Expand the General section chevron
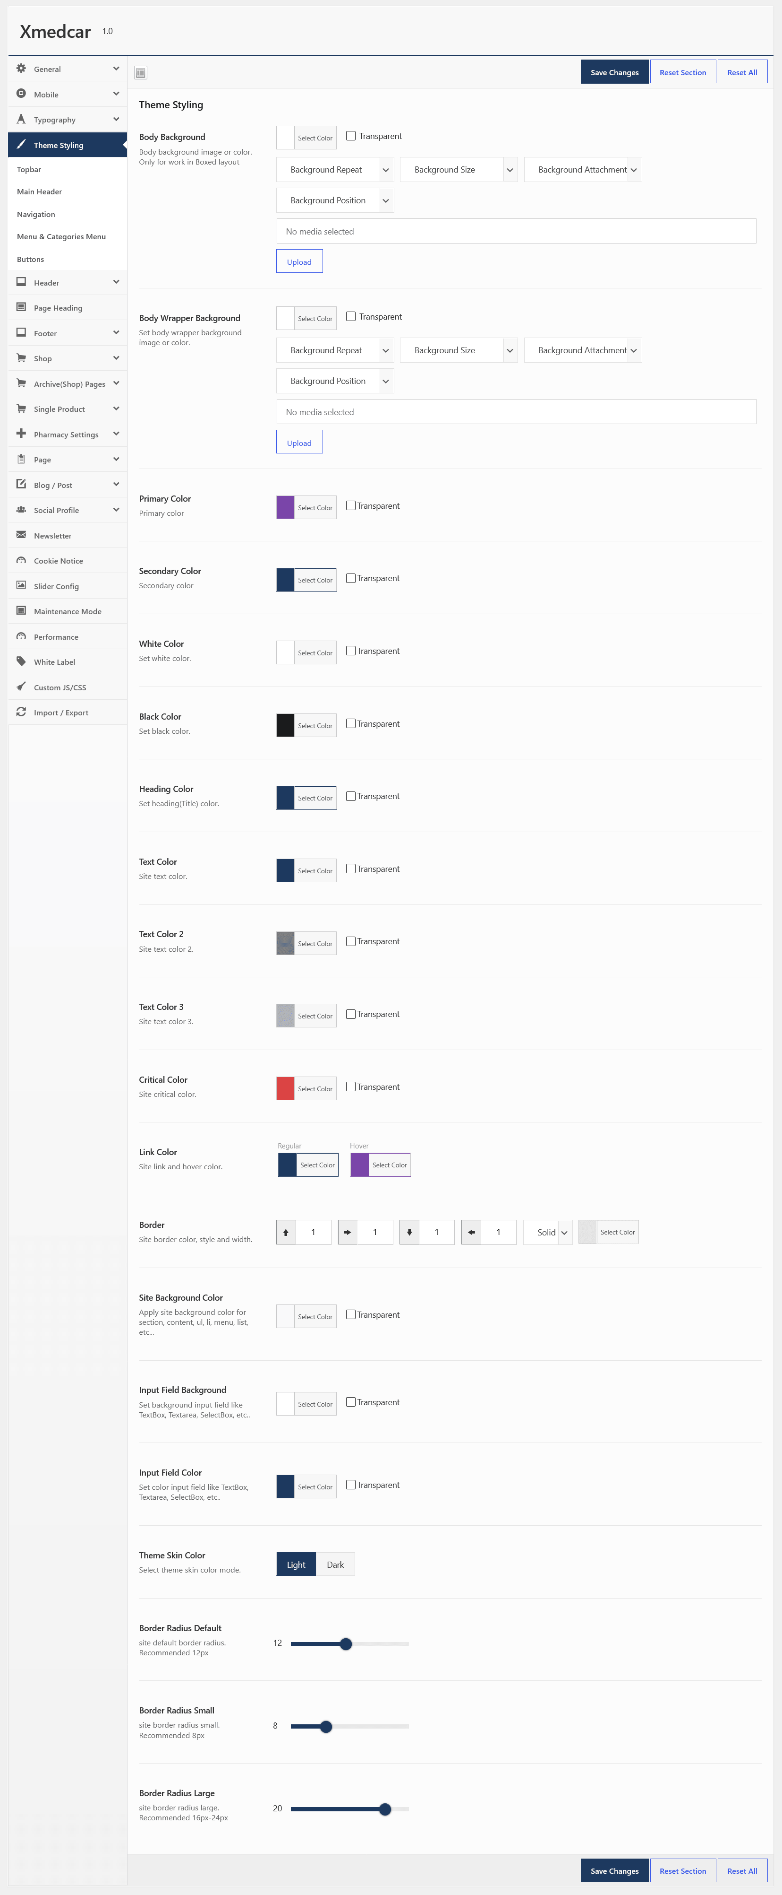782x1895 pixels. 116,69
